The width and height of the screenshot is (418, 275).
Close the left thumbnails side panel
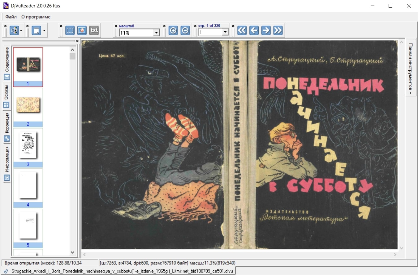[77, 41]
